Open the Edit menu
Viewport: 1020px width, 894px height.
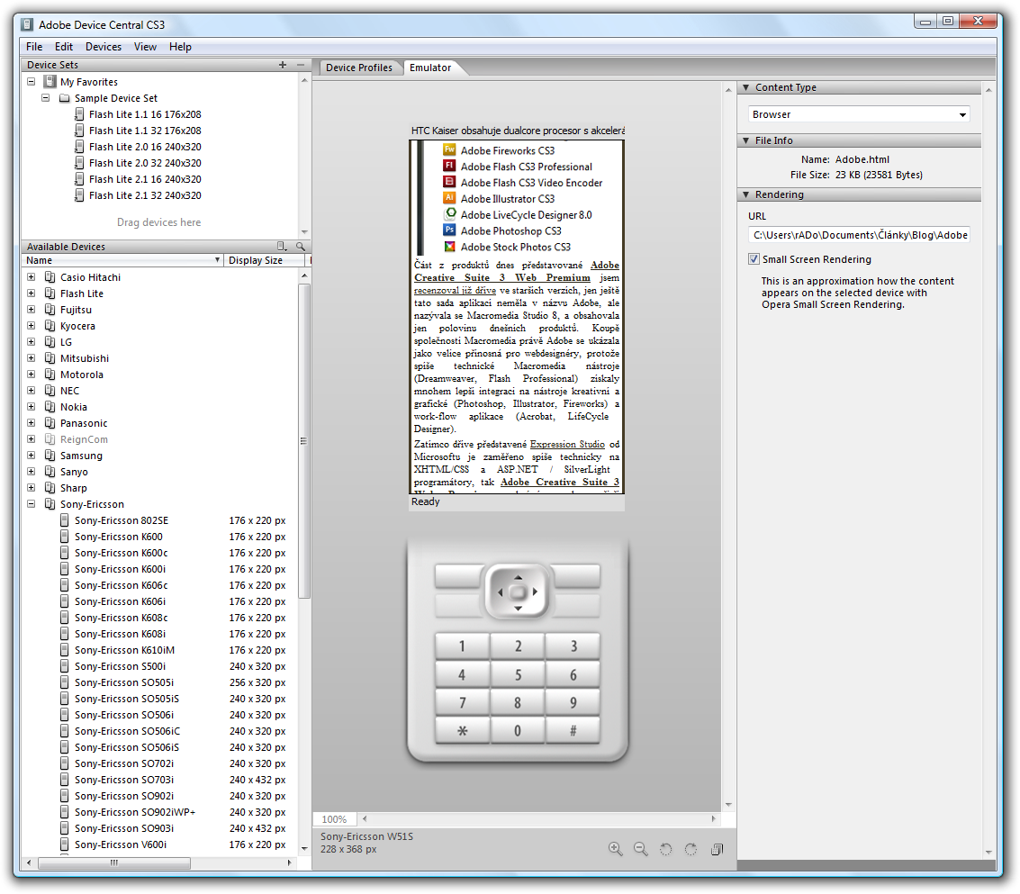click(64, 47)
